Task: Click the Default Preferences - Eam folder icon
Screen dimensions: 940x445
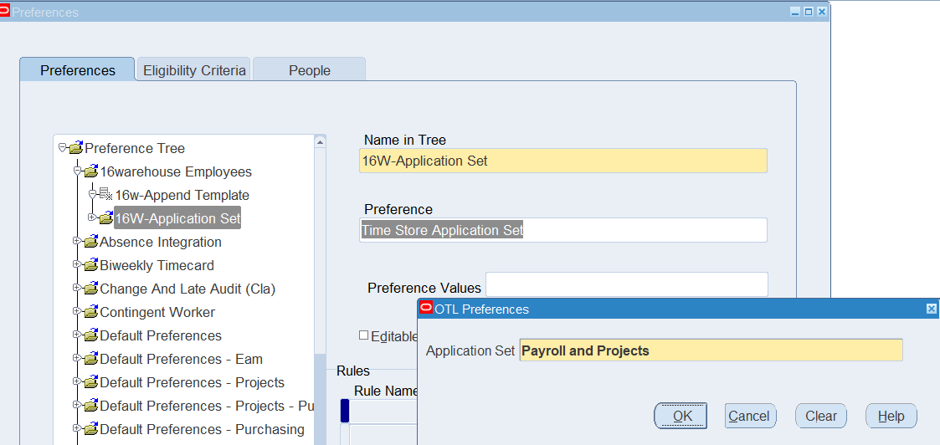Action: tap(90, 360)
